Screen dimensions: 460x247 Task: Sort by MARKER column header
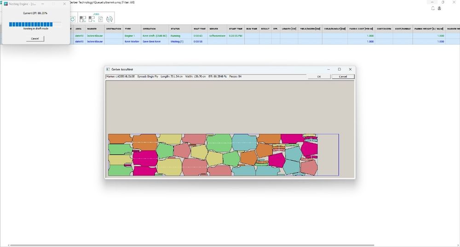click(94, 28)
